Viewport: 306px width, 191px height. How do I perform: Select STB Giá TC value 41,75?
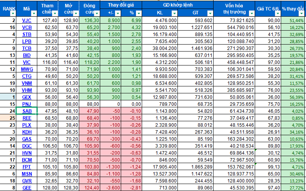pos(268,34)
